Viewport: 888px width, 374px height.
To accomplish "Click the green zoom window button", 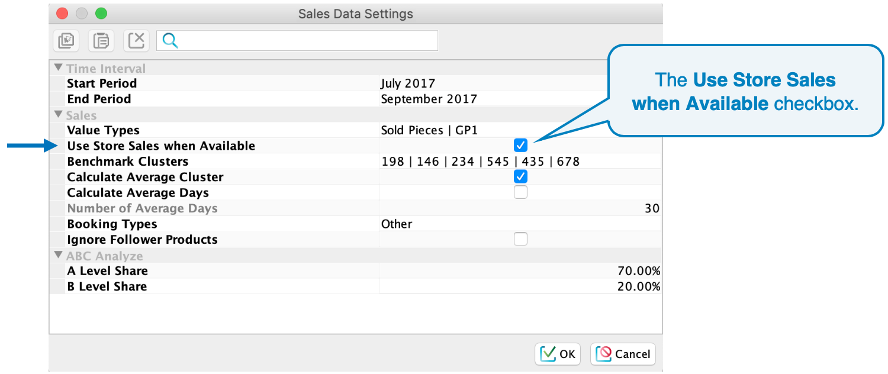I will click(101, 14).
